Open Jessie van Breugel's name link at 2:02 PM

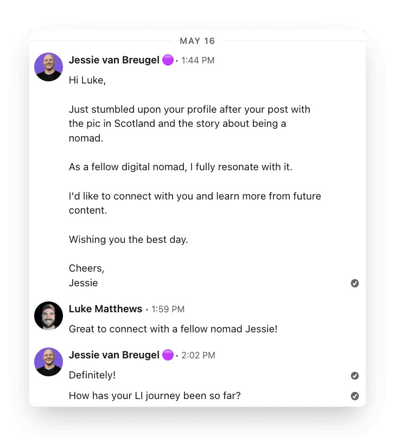[x=114, y=355]
